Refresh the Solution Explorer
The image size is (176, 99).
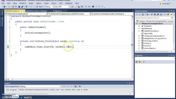(155, 15)
